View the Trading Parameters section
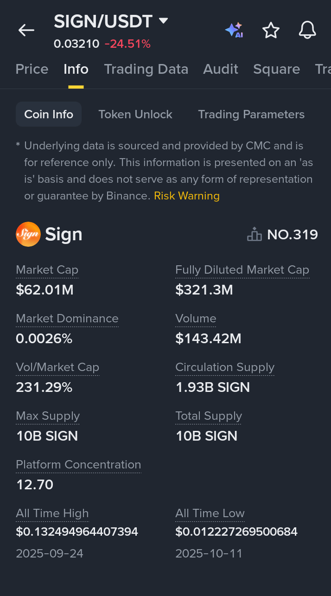 coord(251,115)
